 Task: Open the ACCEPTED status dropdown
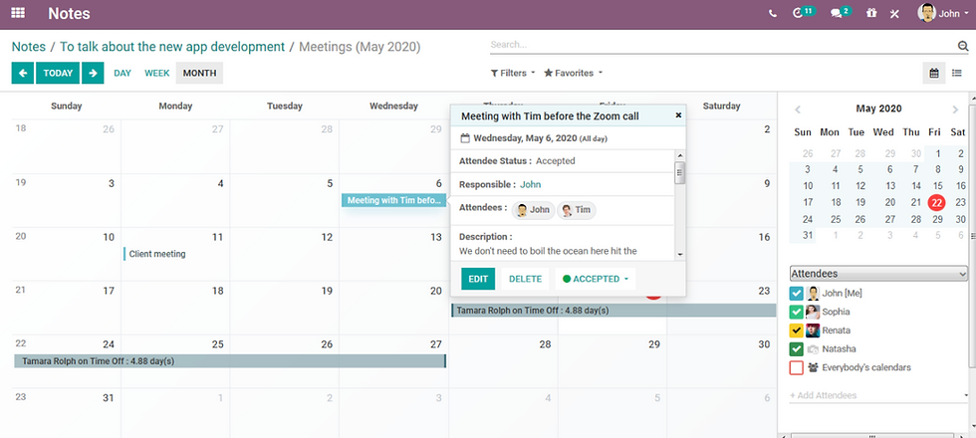tap(596, 279)
